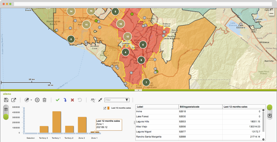Click the collapse arrows icon beside Filter
Viewport: 277px width, 142px height.
(x=100, y=100)
